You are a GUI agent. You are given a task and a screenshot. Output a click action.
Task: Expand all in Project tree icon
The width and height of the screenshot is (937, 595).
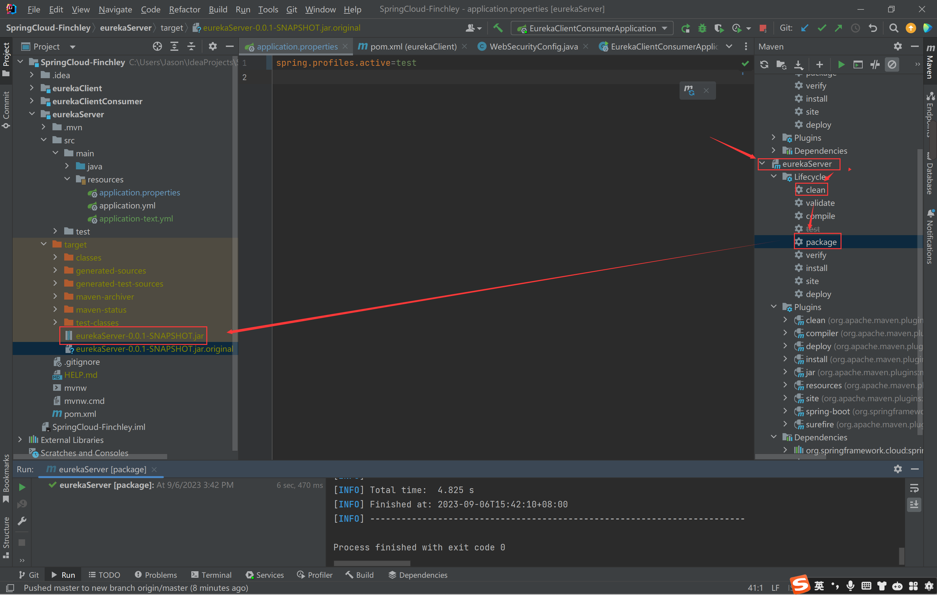pos(174,47)
